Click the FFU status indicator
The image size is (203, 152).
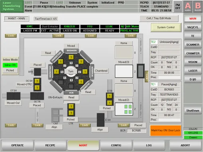click(90, 26)
